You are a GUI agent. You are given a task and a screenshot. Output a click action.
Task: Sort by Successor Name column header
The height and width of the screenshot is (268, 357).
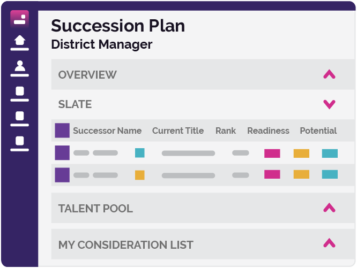coord(107,131)
